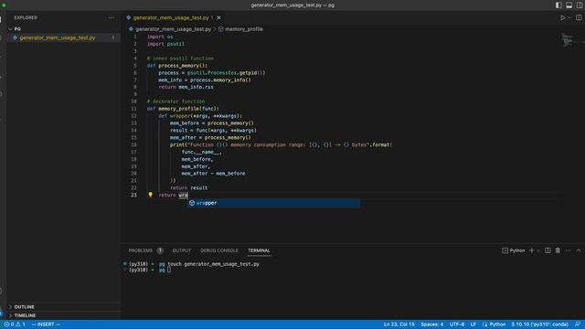This screenshot has width=585, height=329.
Task: Select language mode Python in status bar
Action: pyautogui.click(x=497, y=324)
